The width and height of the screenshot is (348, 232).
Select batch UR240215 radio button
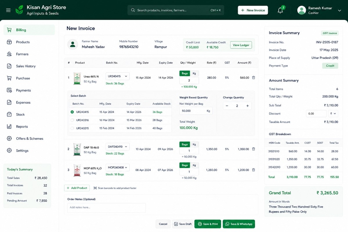72,128
